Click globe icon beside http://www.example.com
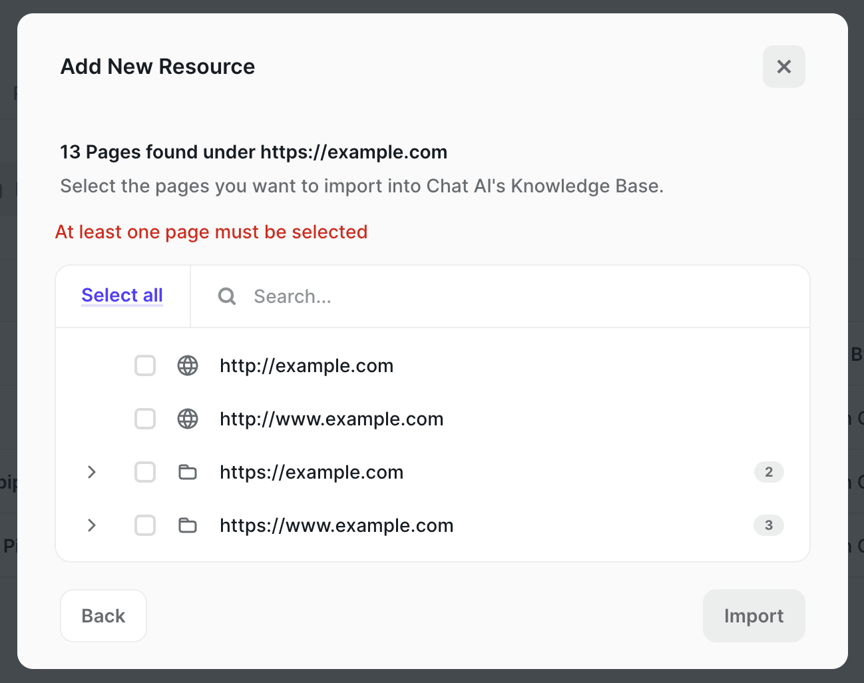This screenshot has height=683, width=864. click(188, 419)
